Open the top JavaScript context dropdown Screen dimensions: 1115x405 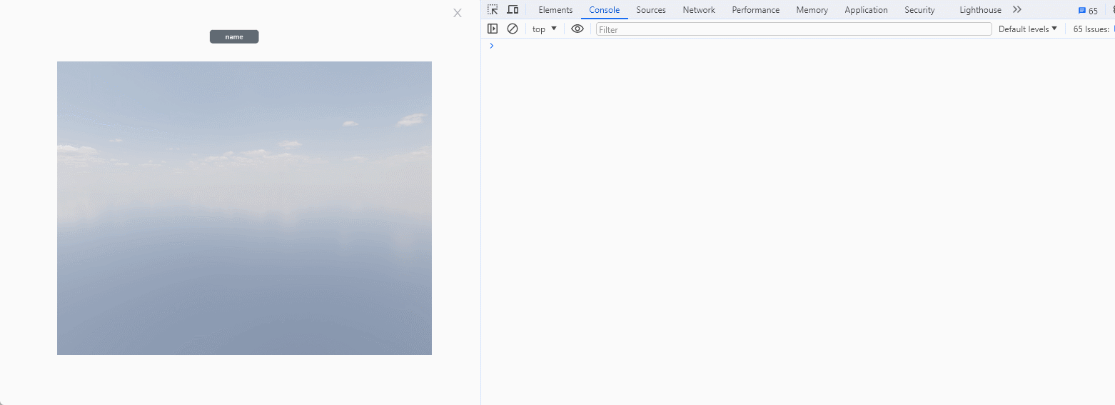tap(545, 29)
